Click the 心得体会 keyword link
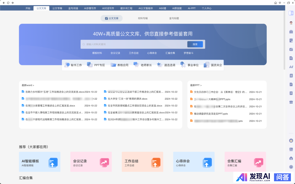The width and height of the screenshot is (295, 184). click(152, 53)
